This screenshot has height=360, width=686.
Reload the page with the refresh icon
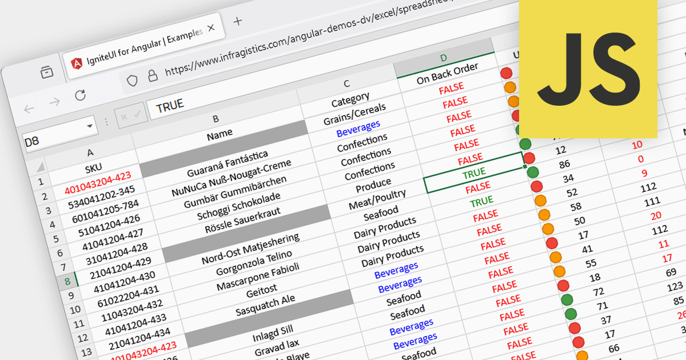click(80, 96)
